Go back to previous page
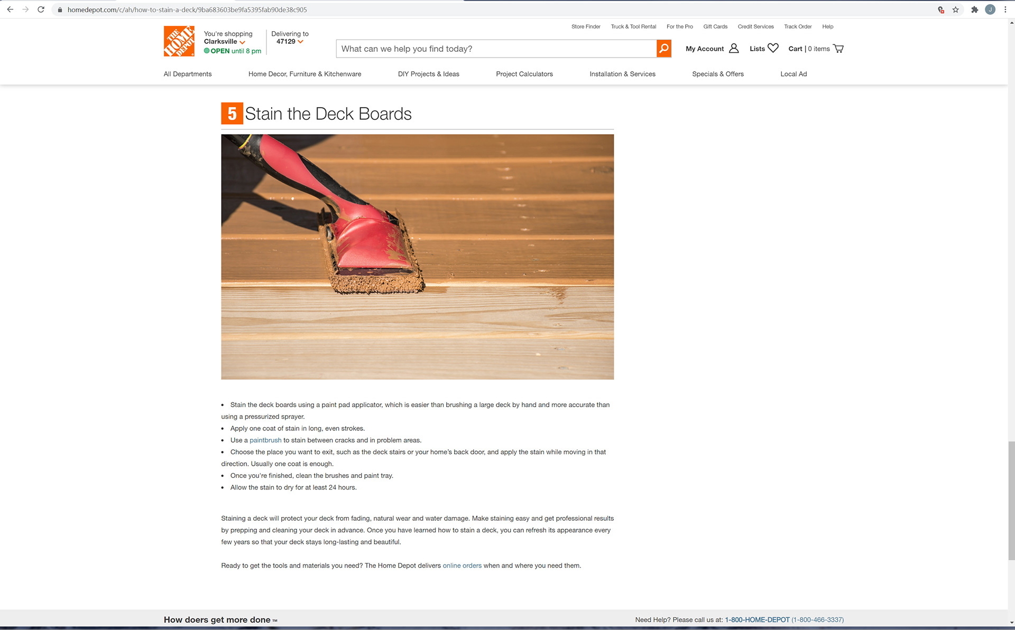The height and width of the screenshot is (630, 1015). click(x=10, y=10)
